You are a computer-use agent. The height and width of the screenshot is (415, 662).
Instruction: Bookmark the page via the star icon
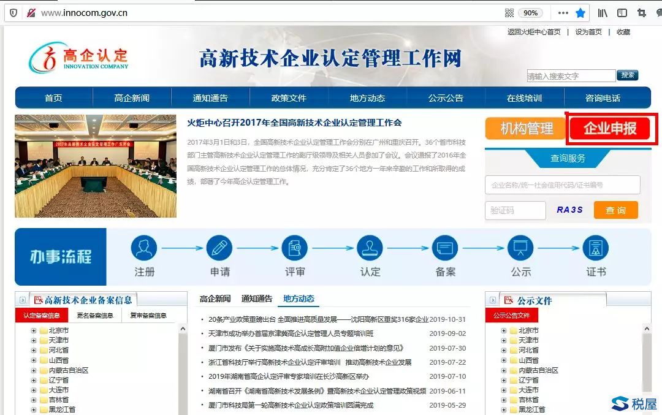point(580,12)
